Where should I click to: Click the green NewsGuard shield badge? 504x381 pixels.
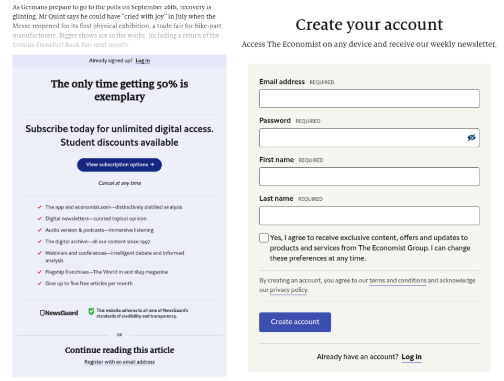(x=91, y=311)
